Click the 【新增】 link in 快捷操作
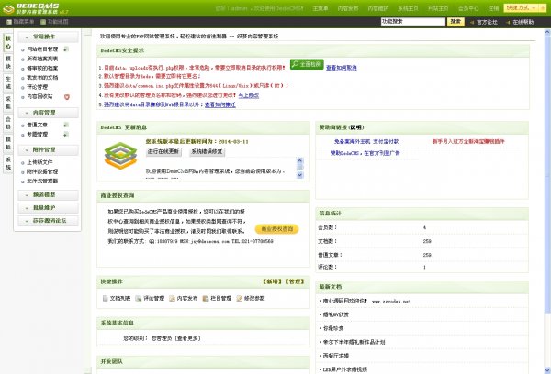The image size is (551, 374). pos(271,281)
